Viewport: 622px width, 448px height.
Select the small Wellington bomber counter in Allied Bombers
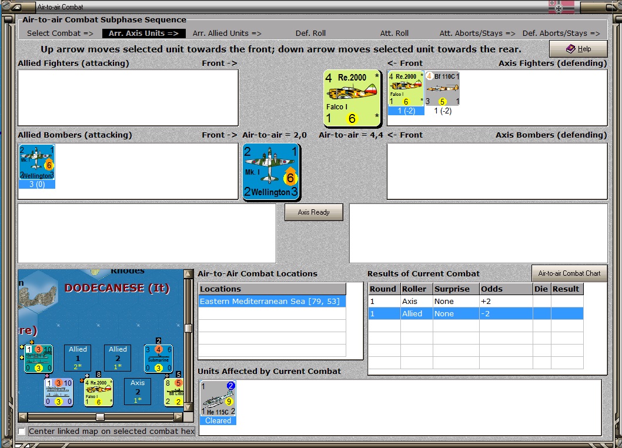click(37, 162)
